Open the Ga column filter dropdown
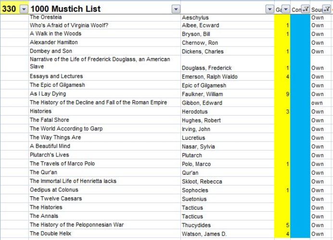 (286, 9)
